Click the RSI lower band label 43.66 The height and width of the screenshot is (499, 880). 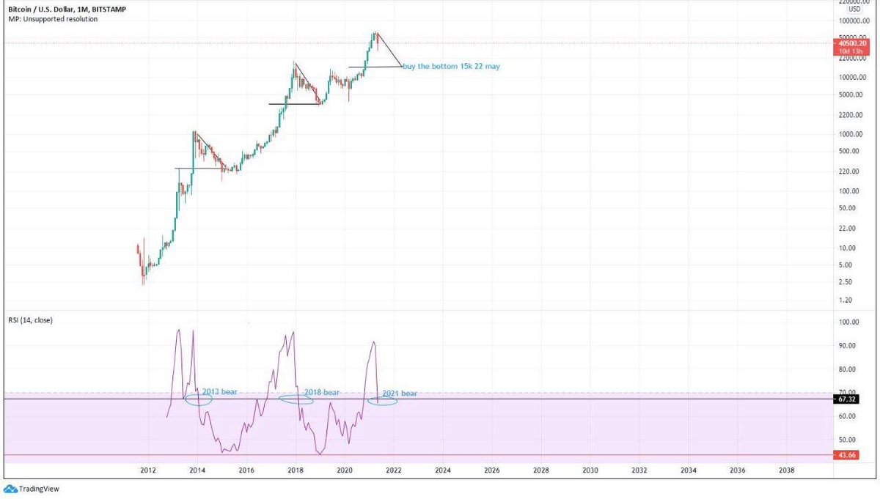847,455
